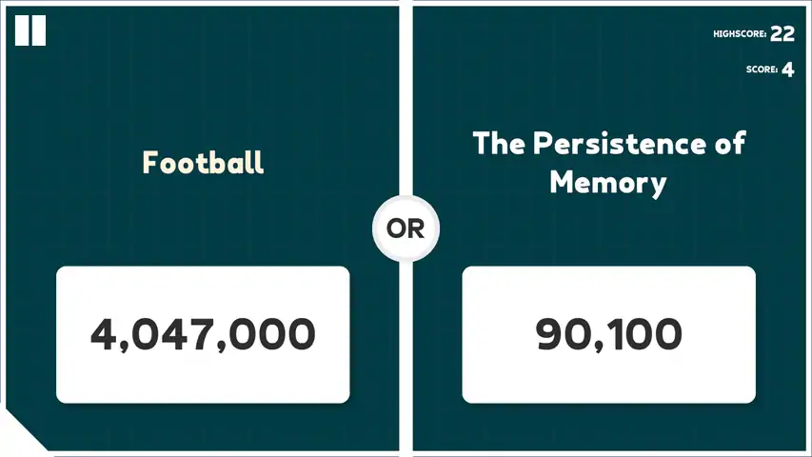Select the 90,100 answer card

tap(609, 334)
